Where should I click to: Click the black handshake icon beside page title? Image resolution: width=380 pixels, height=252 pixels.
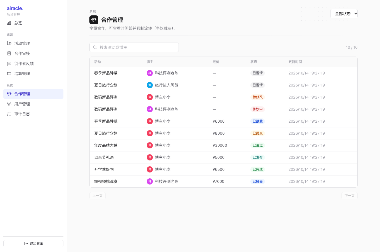click(94, 20)
